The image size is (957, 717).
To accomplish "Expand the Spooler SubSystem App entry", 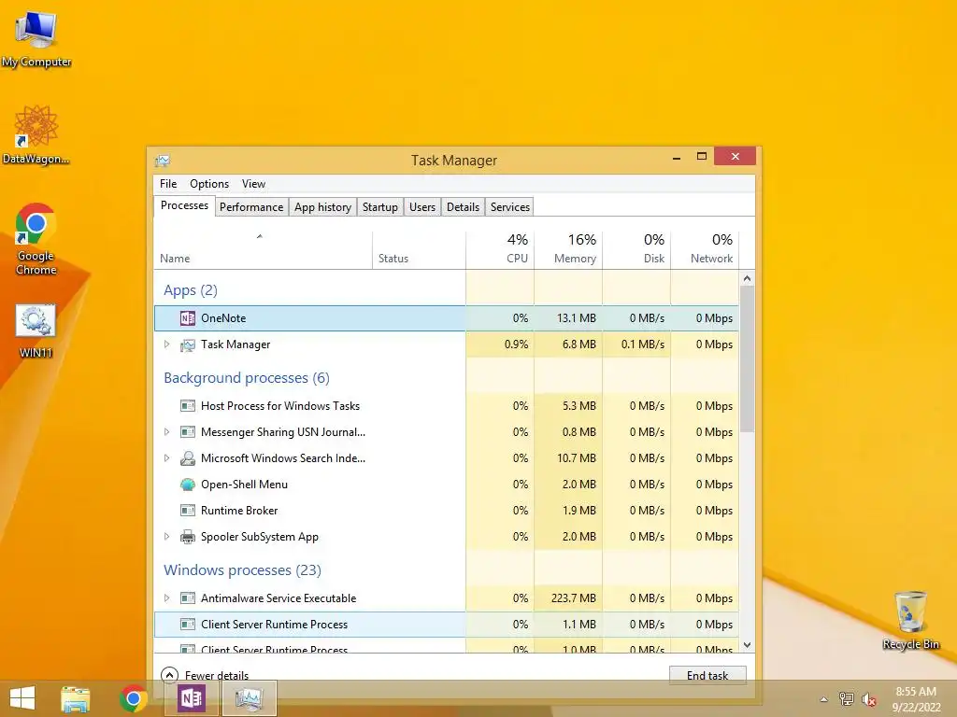I will click(166, 537).
